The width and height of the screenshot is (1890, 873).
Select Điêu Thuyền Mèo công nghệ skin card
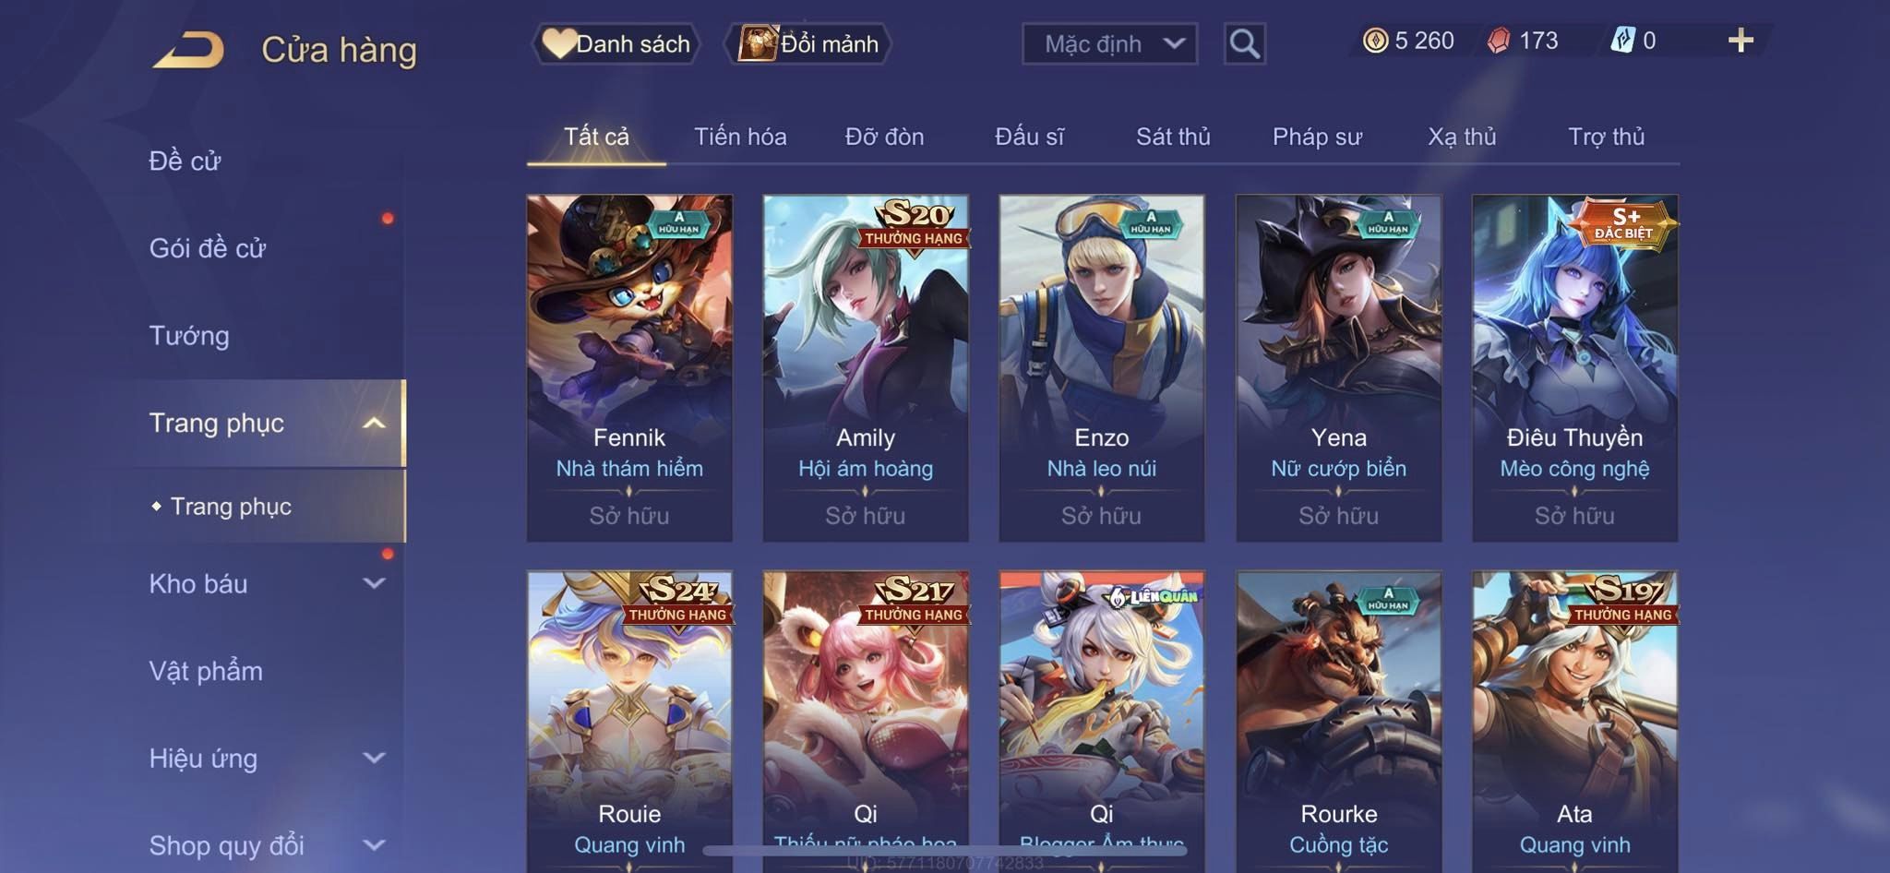pos(1574,367)
